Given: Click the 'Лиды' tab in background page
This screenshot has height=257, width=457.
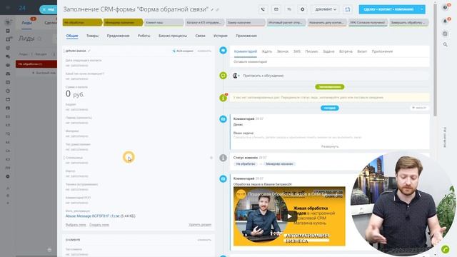Looking at the screenshot, I should click(x=27, y=23).
